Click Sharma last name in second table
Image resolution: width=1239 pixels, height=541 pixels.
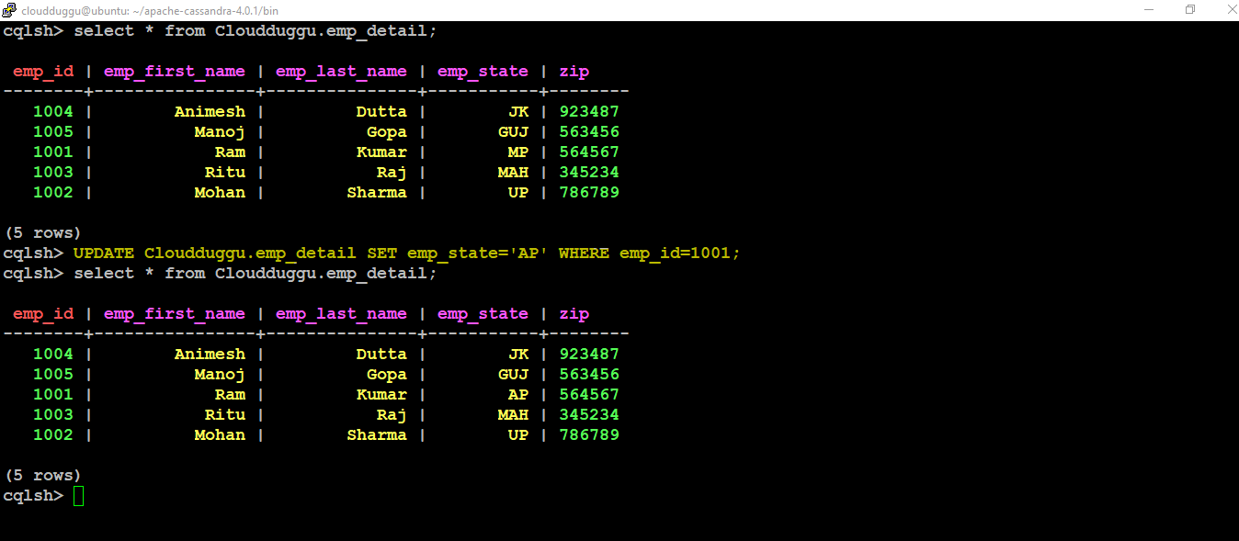pos(377,434)
